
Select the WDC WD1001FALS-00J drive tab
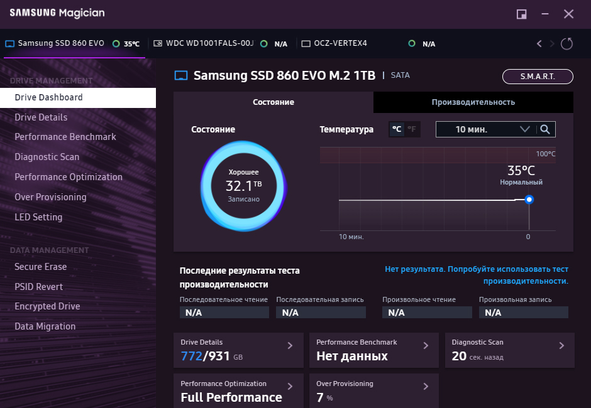point(223,44)
